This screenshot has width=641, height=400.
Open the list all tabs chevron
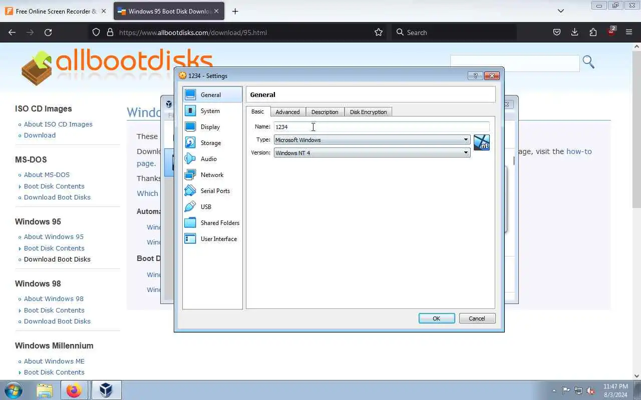click(x=561, y=11)
